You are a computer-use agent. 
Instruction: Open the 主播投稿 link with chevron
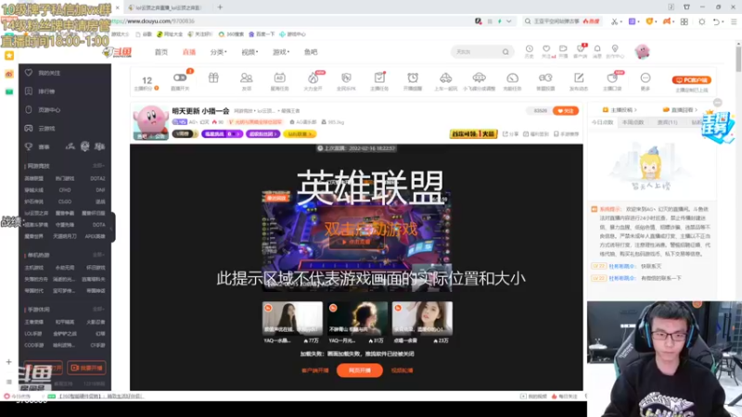(x=620, y=109)
